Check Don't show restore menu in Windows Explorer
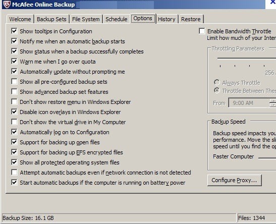Screen dimensions: 276x224 click(14, 102)
